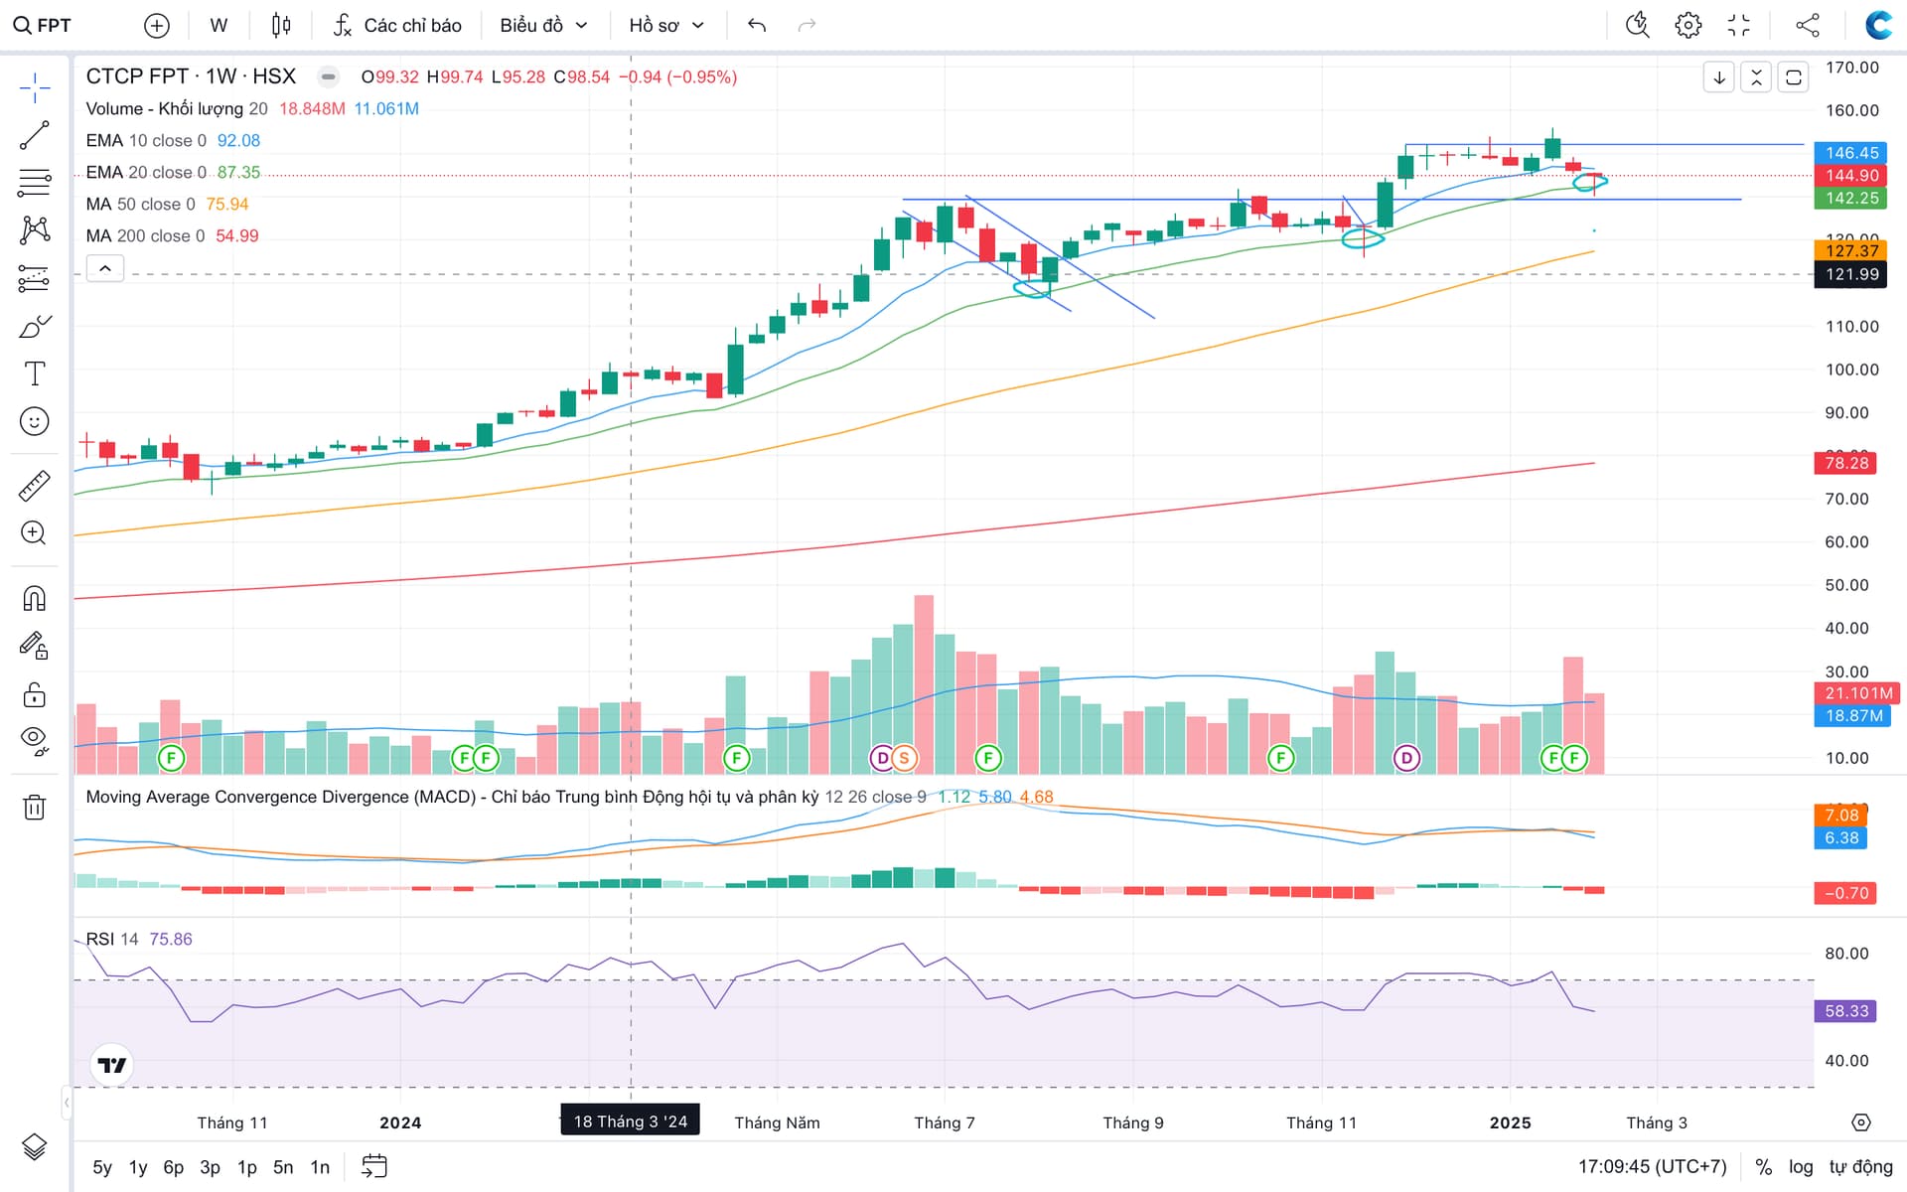The image size is (1907, 1192).
Task: Select the trend line drawing tool
Action: 34,136
